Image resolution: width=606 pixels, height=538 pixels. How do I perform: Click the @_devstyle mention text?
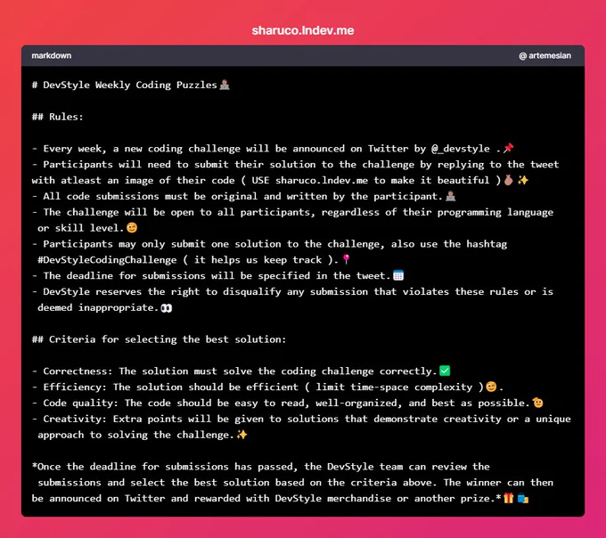tap(461, 149)
